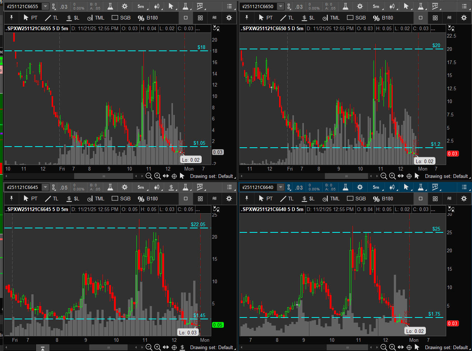Open list menu on C6645 chart header
The width and height of the screenshot is (472, 351).
point(229,187)
